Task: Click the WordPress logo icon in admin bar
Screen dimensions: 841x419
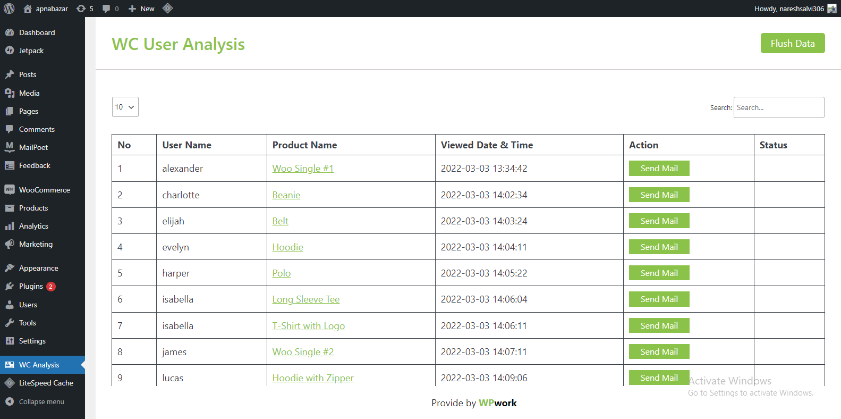Action: (9, 9)
